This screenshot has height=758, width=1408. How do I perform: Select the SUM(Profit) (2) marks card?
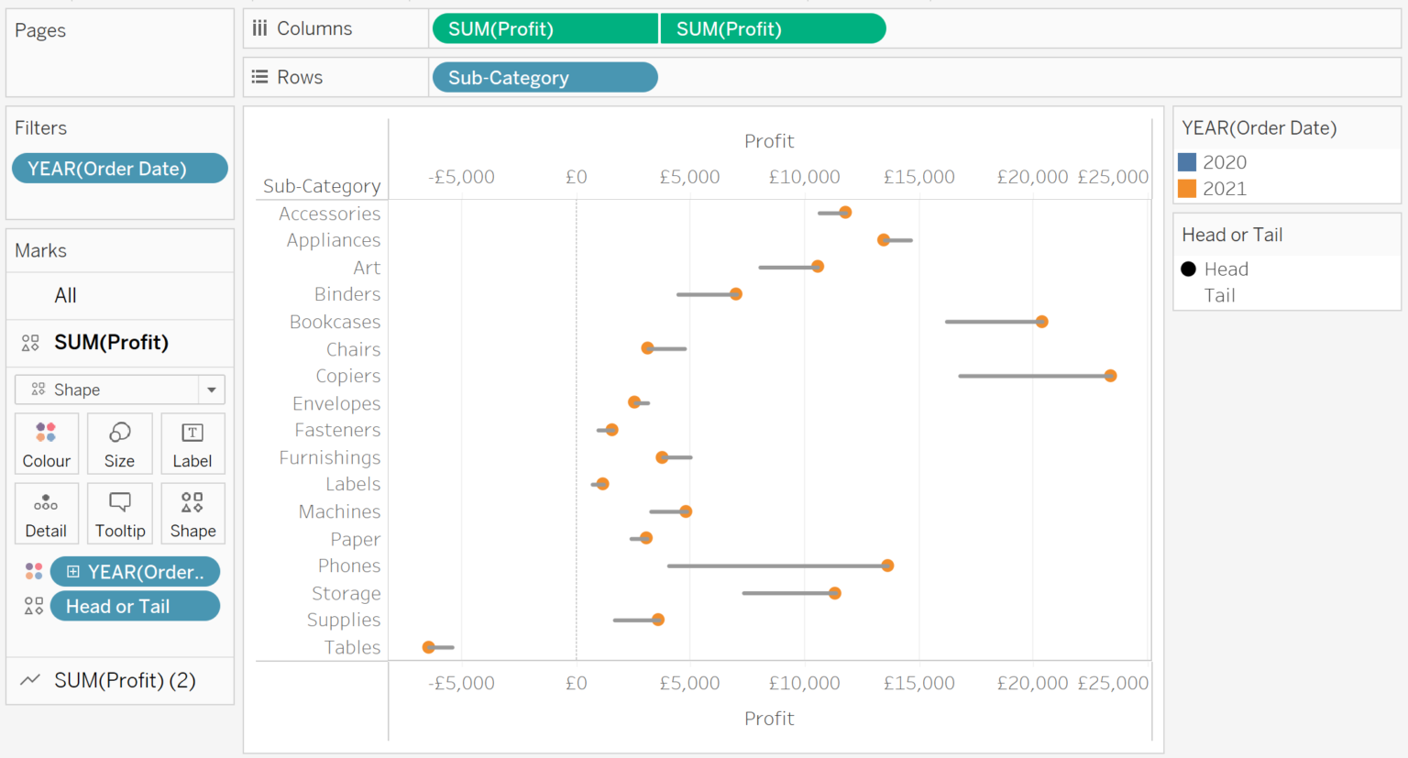click(x=119, y=680)
